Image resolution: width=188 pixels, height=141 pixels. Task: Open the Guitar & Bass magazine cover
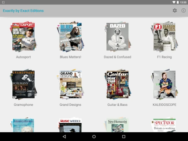[x=117, y=84]
